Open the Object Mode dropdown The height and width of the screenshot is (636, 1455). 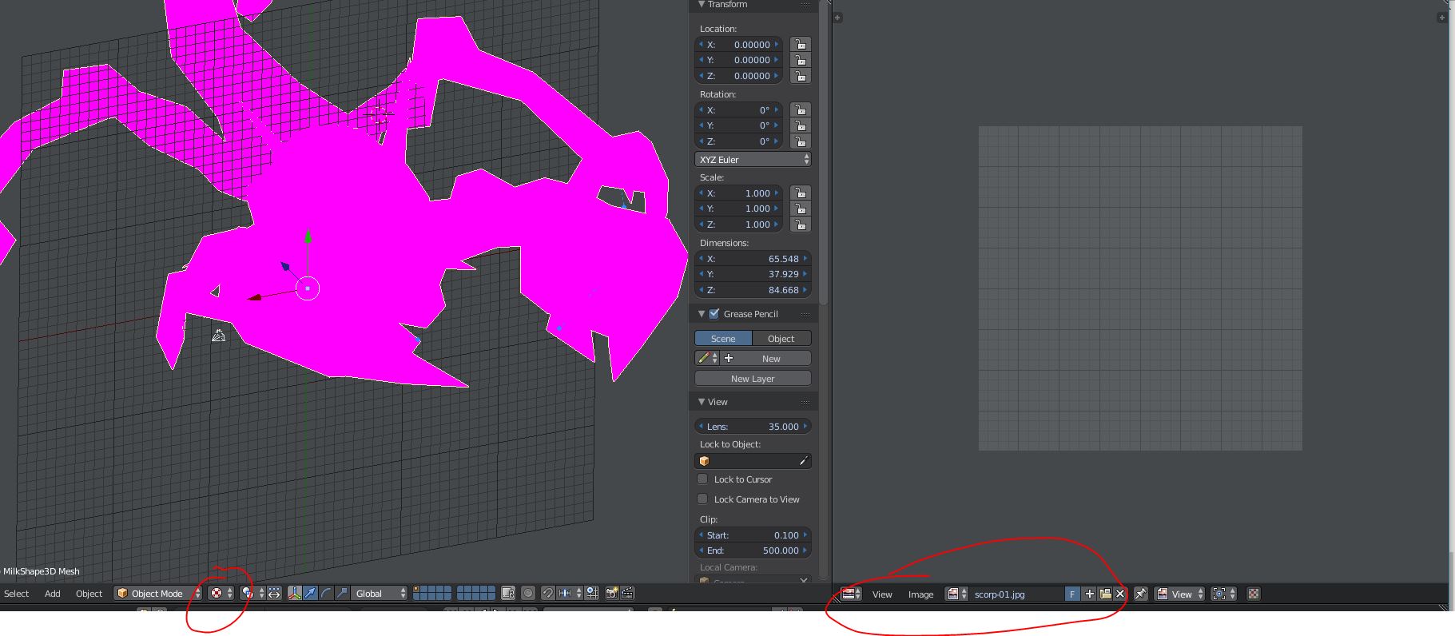click(x=158, y=593)
